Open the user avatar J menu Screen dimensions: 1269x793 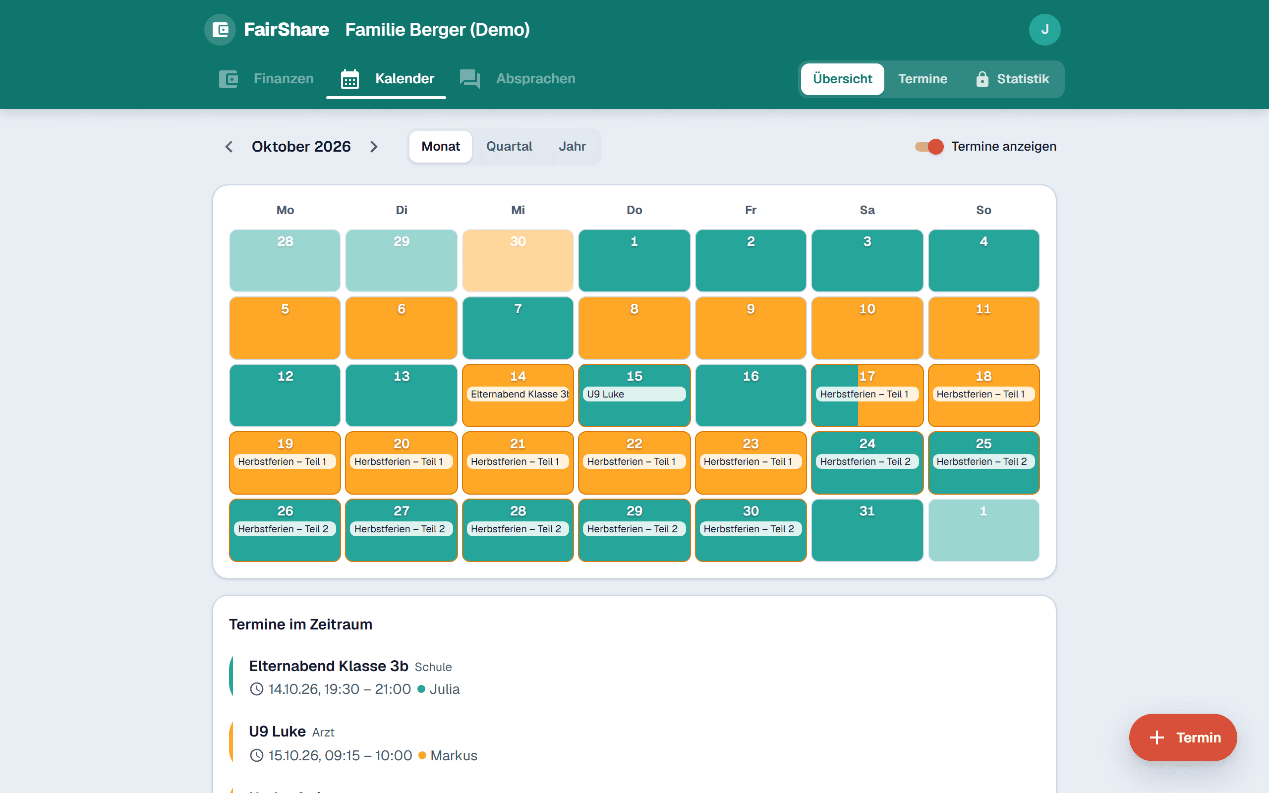click(1044, 30)
